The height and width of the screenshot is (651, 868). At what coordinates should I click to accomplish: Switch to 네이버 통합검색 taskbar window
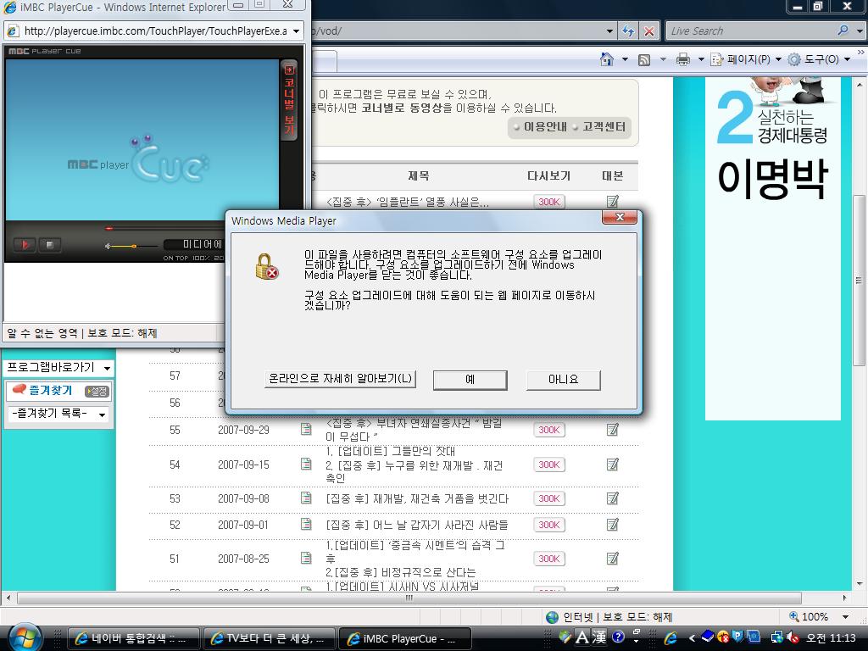pyautogui.click(x=133, y=639)
